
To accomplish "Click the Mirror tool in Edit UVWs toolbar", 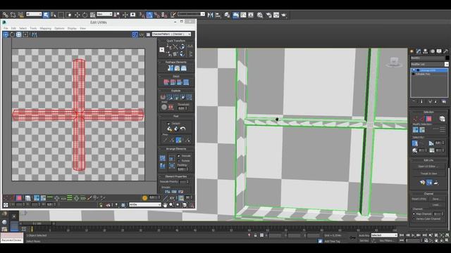I will [x=34, y=34].
